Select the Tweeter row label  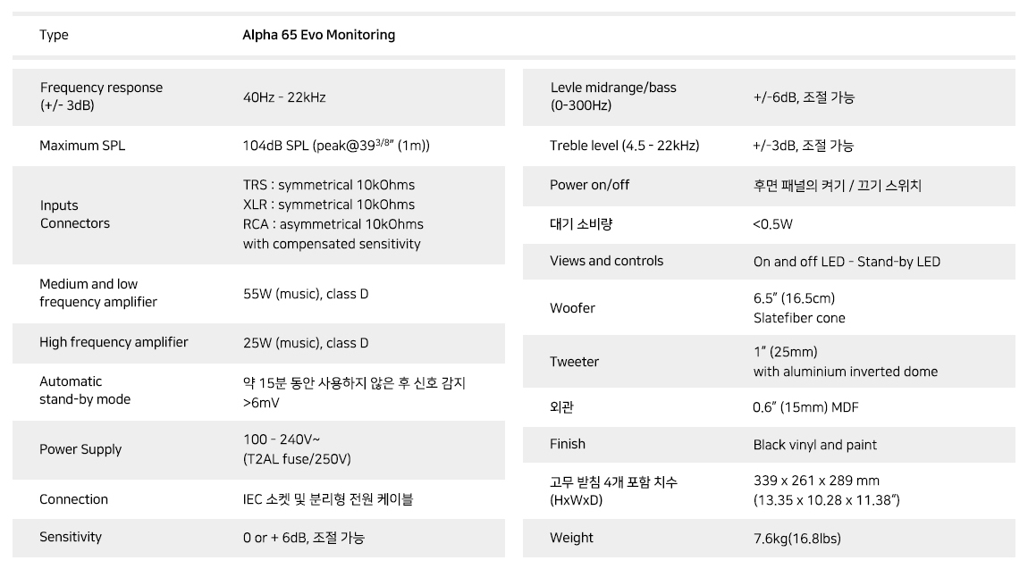[574, 362]
